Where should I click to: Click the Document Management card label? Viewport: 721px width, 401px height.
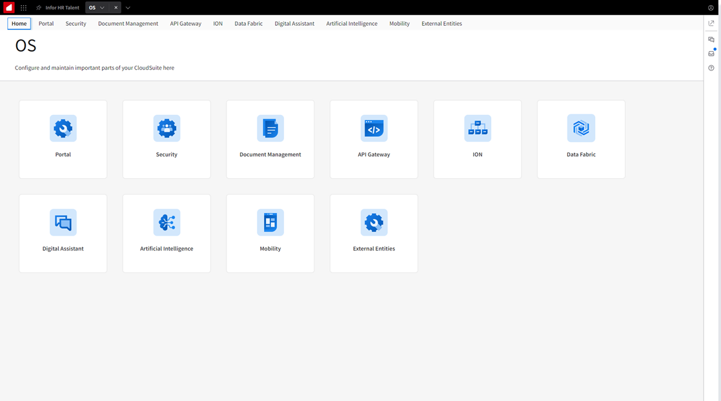pyautogui.click(x=270, y=154)
